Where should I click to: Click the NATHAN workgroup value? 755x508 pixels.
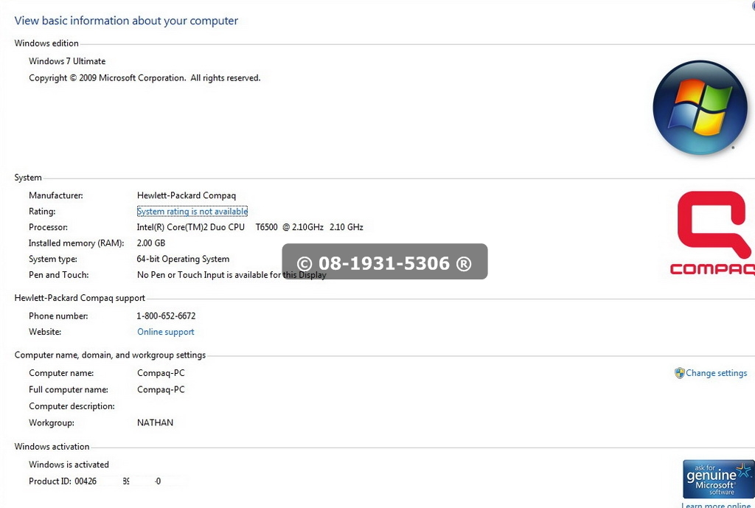(155, 422)
